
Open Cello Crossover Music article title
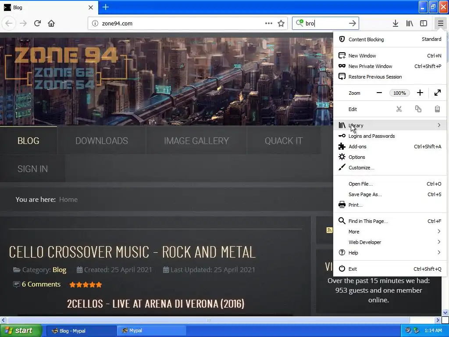click(132, 252)
